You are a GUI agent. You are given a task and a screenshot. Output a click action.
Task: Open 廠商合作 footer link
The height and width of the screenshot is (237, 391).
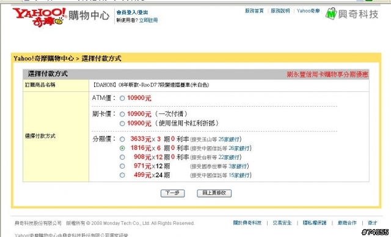tap(347, 223)
